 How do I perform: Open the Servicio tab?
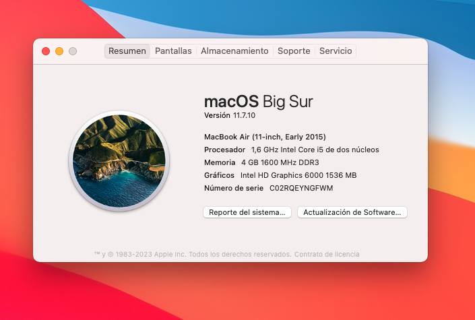[336, 51]
